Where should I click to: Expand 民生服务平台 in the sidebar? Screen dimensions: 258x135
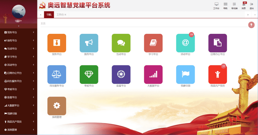tap(19, 81)
